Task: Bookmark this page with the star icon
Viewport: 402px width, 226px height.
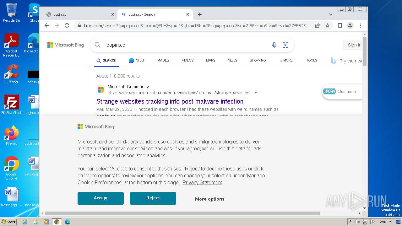Action: (x=328, y=25)
